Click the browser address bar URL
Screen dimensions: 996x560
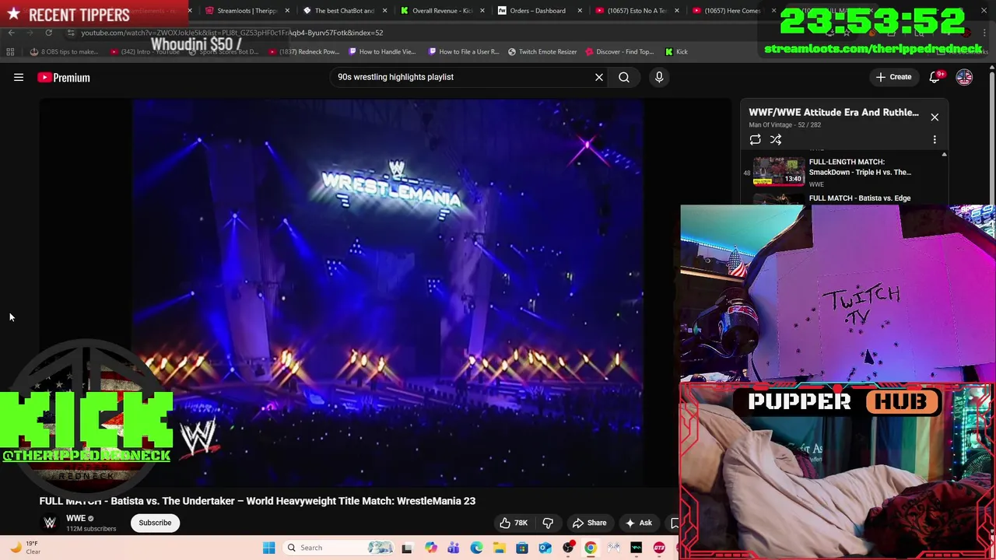click(x=232, y=33)
